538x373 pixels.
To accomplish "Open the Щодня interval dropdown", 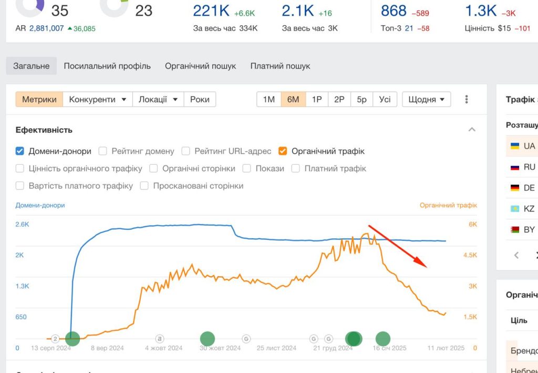I will pyautogui.click(x=427, y=99).
